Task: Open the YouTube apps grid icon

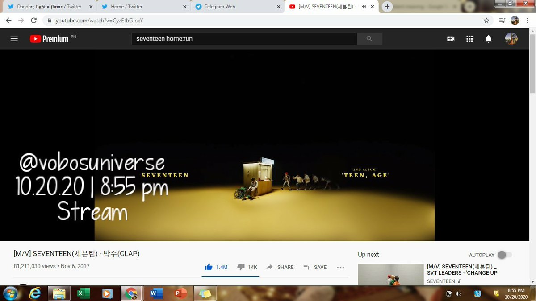Action: (x=469, y=39)
